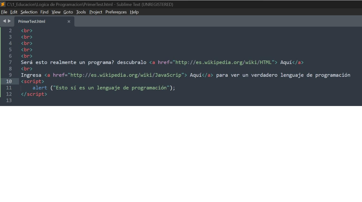This screenshot has width=362, height=202.
Task: Click the title bar file path text
Action: coord(59,4)
